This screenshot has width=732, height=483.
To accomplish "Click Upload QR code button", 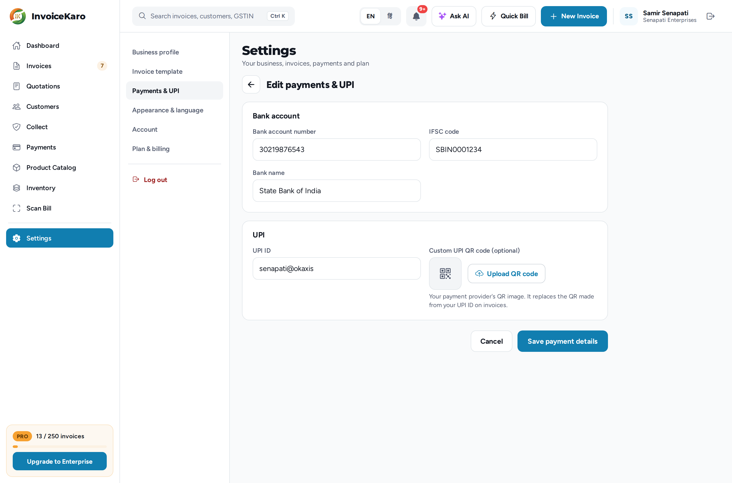I will point(506,274).
